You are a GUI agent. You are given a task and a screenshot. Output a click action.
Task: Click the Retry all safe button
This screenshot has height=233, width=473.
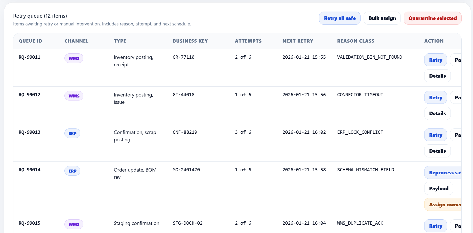(x=340, y=18)
